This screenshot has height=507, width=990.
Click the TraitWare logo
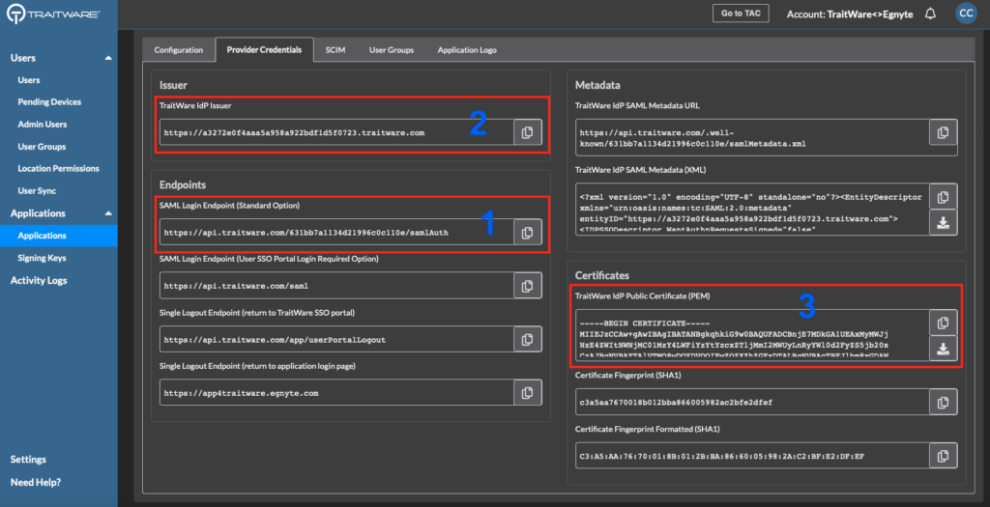(53, 14)
